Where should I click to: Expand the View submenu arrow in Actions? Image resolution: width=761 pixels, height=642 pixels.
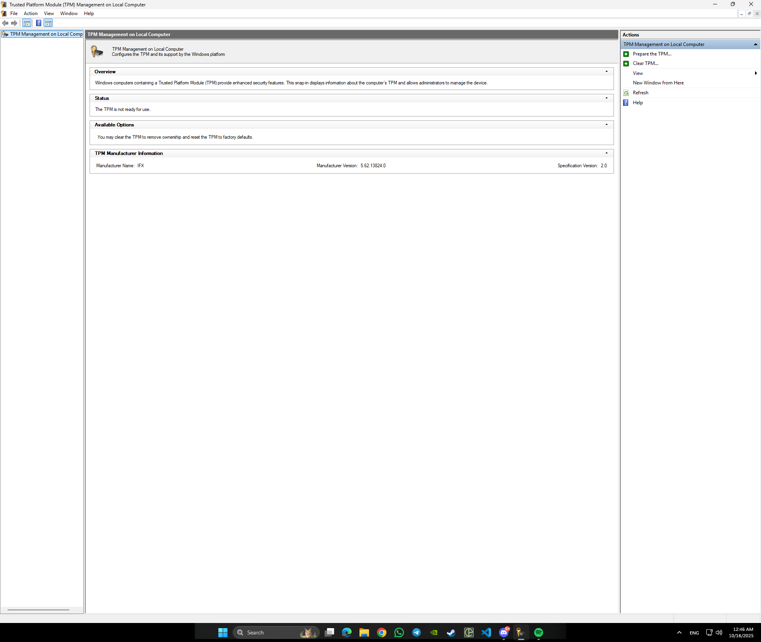(756, 73)
